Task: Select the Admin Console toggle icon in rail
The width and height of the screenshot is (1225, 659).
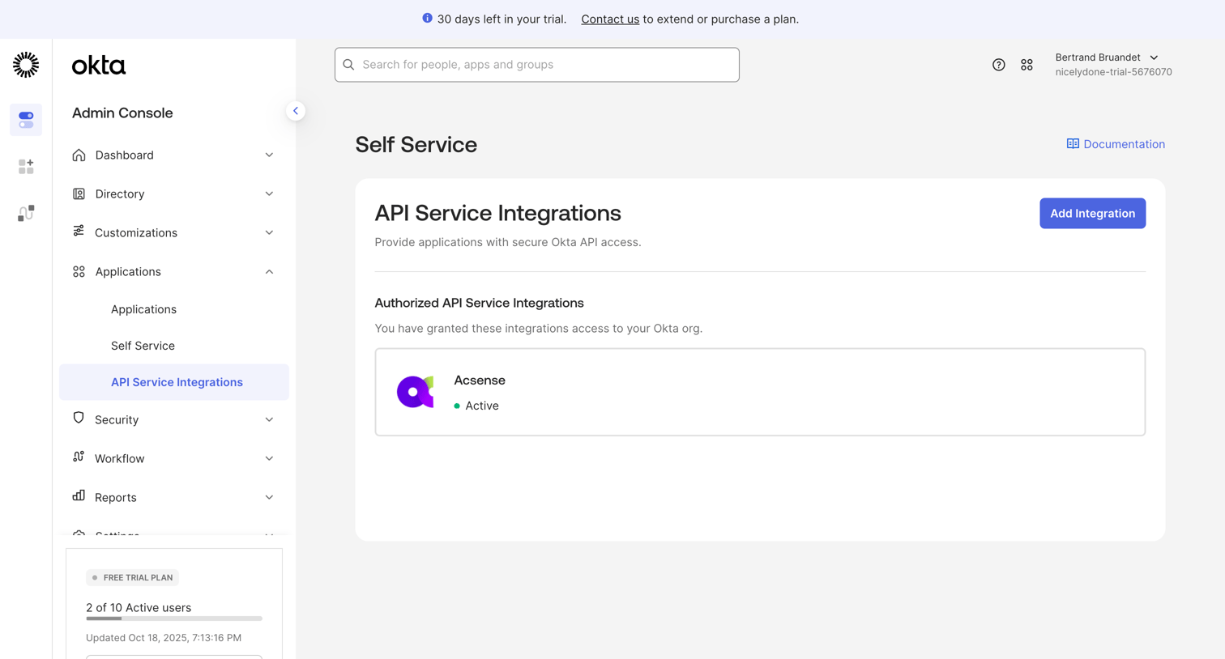Action: 26,120
